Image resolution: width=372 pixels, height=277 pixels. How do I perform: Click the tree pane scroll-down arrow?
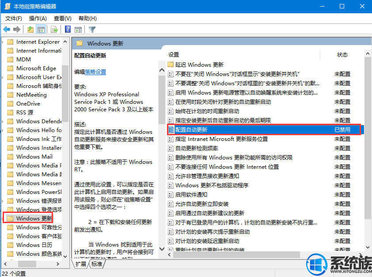(65, 256)
